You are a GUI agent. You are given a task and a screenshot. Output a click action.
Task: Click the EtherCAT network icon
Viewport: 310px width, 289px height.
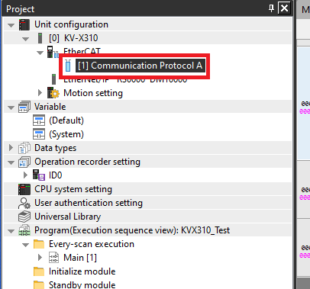[53, 52]
